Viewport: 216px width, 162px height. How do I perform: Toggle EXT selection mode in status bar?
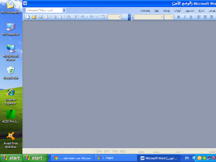[107, 151]
